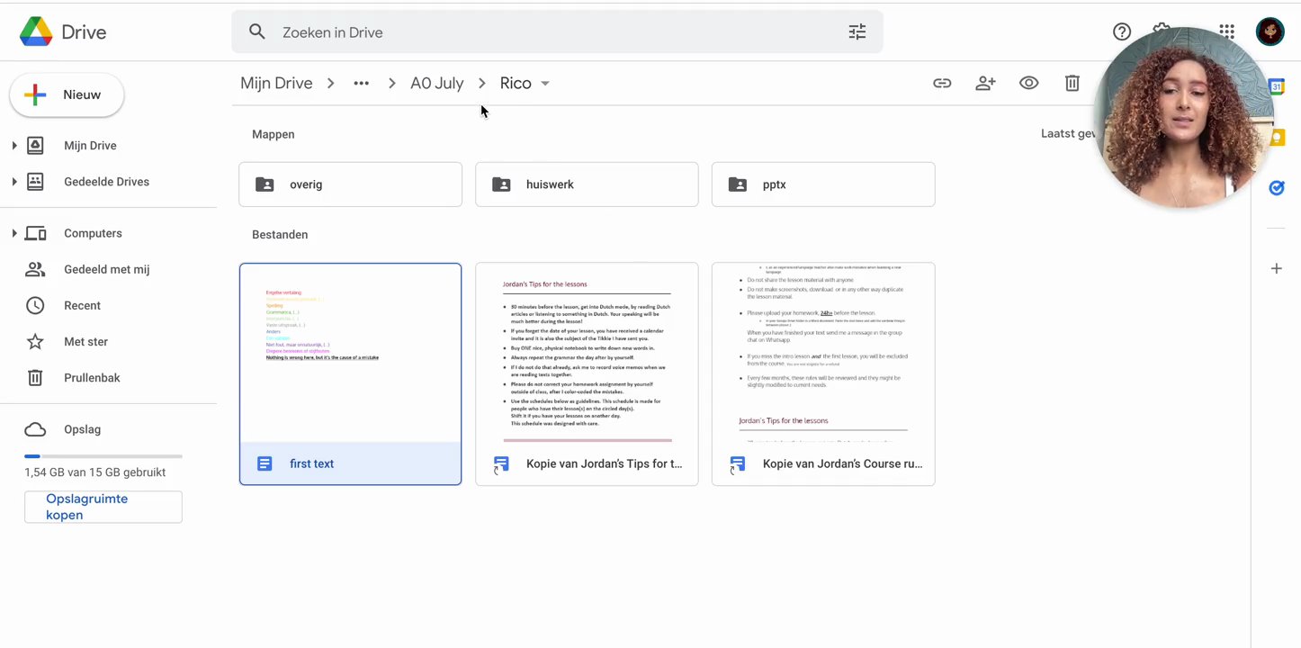This screenshot has height=648, width=1301.
Task: Click the preview eye icon for 'first text'
Action: pyautogui.click(x=1028, y=82)
